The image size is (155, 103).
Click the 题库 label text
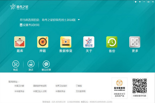click(x=20, y=51)
